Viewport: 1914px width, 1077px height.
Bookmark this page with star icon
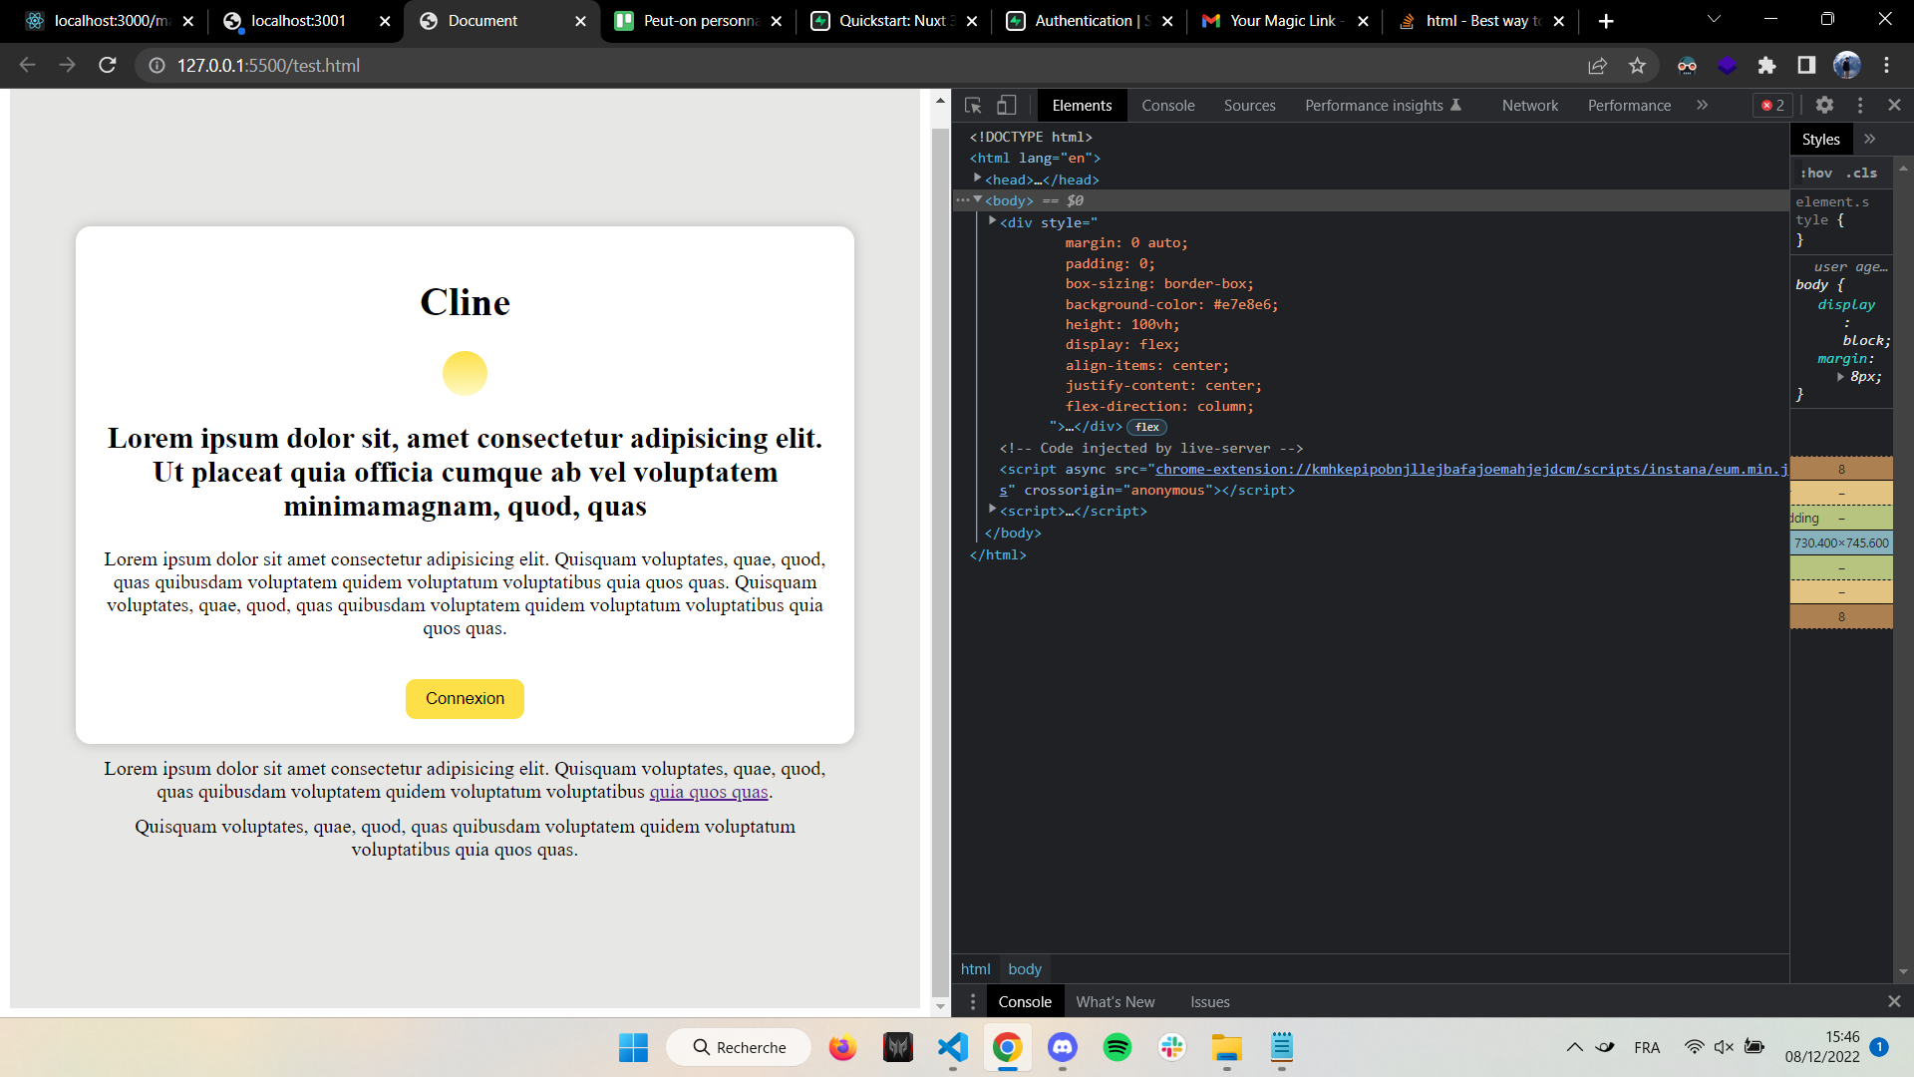[1637, 66]
